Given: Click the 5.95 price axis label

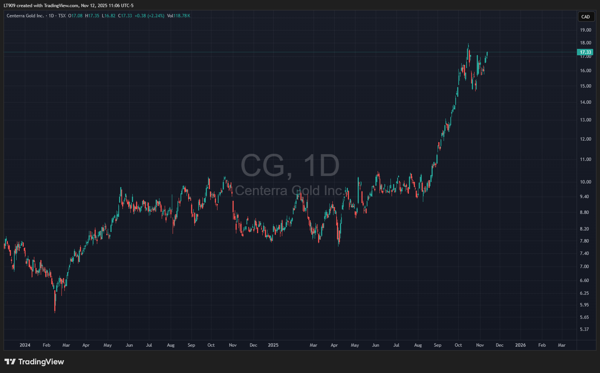Looking at the screenshot, I should (584, 305).
